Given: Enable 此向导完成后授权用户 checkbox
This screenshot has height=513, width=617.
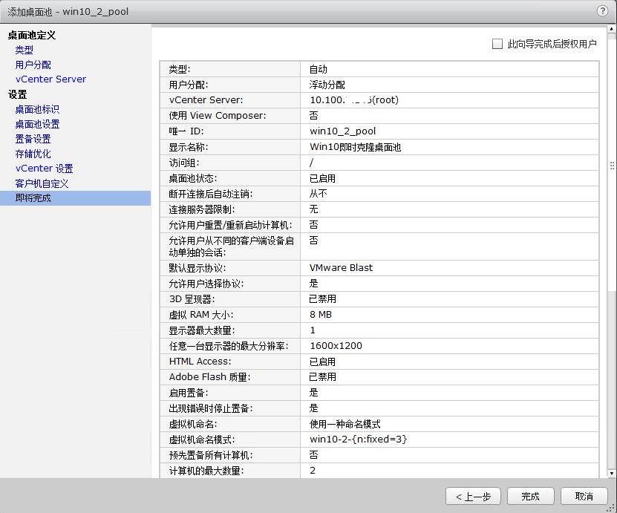Looking at the screenshot, I should tap(497, 43).
